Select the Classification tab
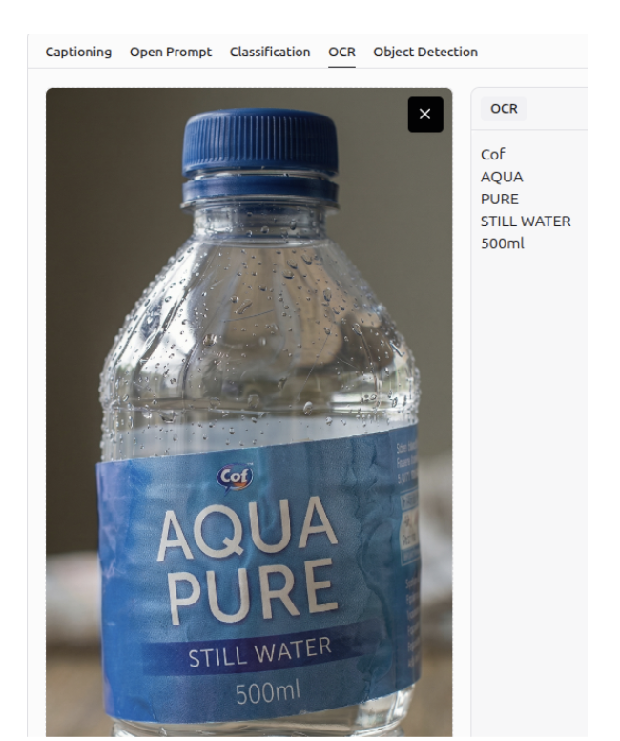620x741 pixels. tap(270, 52)
